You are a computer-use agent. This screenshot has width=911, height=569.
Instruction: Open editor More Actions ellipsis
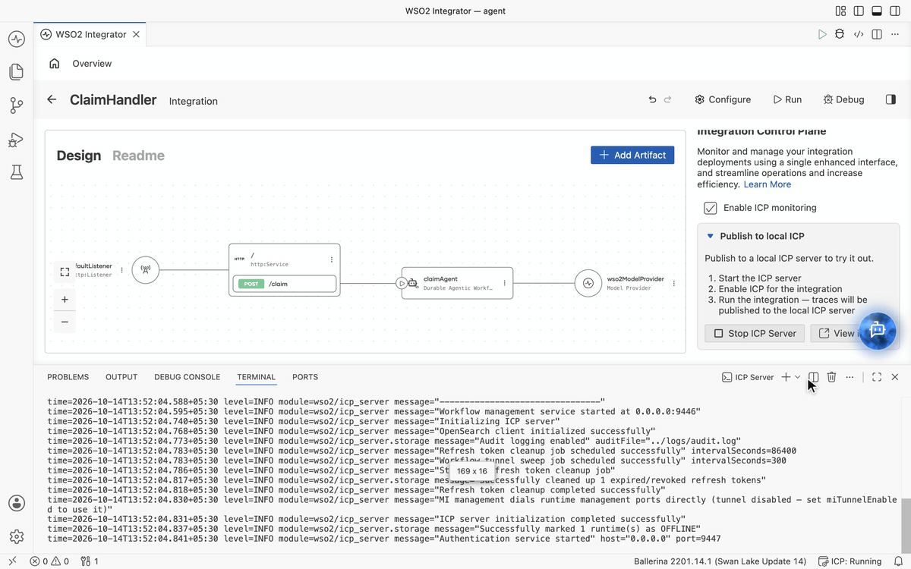point(894,34)
